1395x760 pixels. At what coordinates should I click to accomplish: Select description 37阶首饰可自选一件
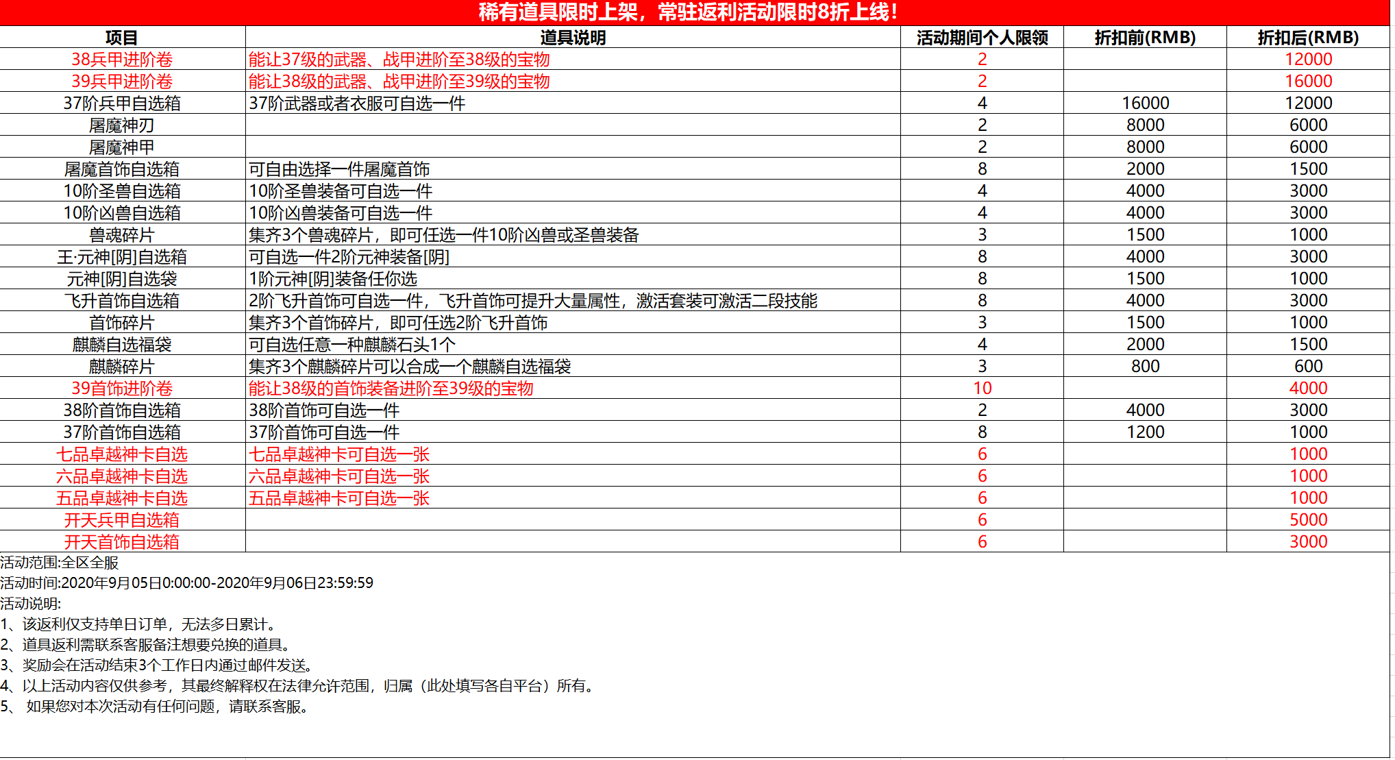point(324,432)
